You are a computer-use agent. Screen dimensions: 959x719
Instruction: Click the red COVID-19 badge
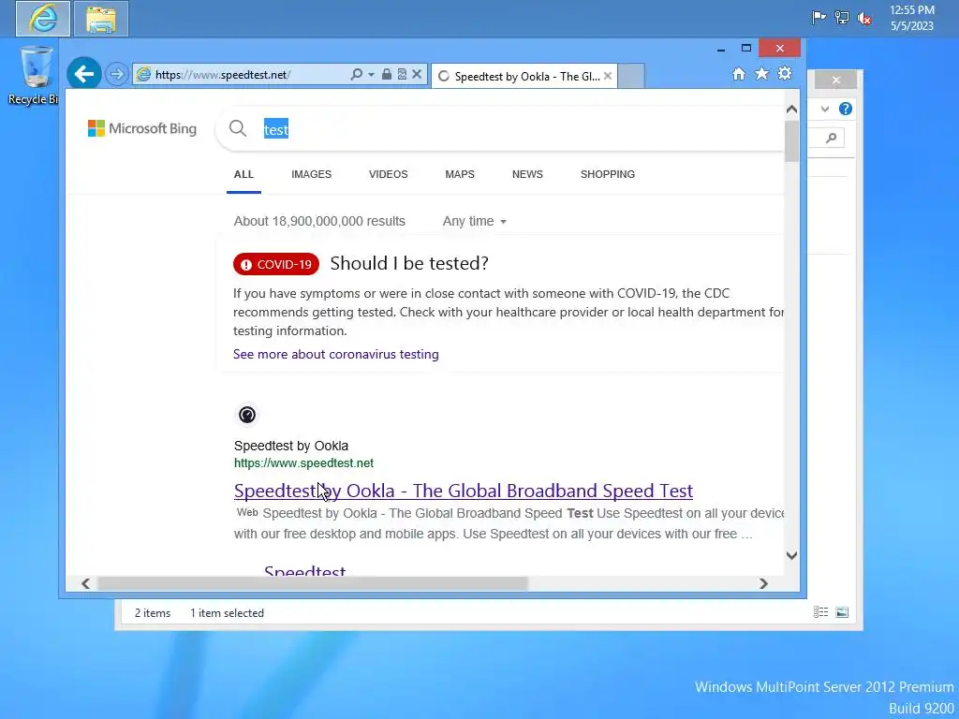coord(276,264)
